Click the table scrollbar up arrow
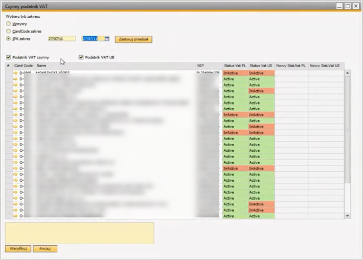363x260 pixels. click(x=347, y=73)
